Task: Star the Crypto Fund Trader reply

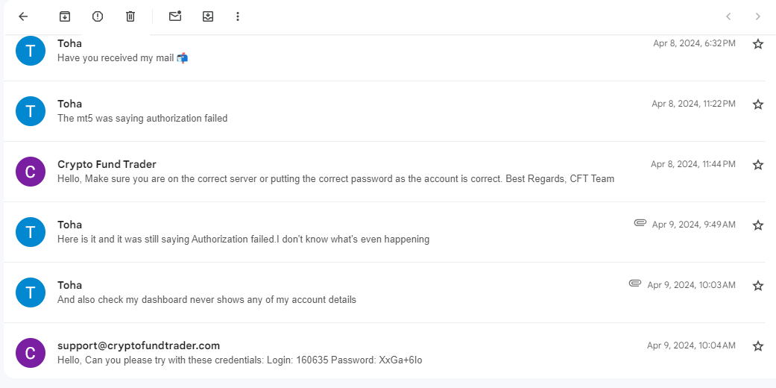Action: coord(758,165)
